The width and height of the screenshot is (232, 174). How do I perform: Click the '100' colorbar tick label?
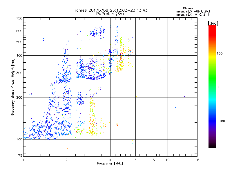[220, 53]
